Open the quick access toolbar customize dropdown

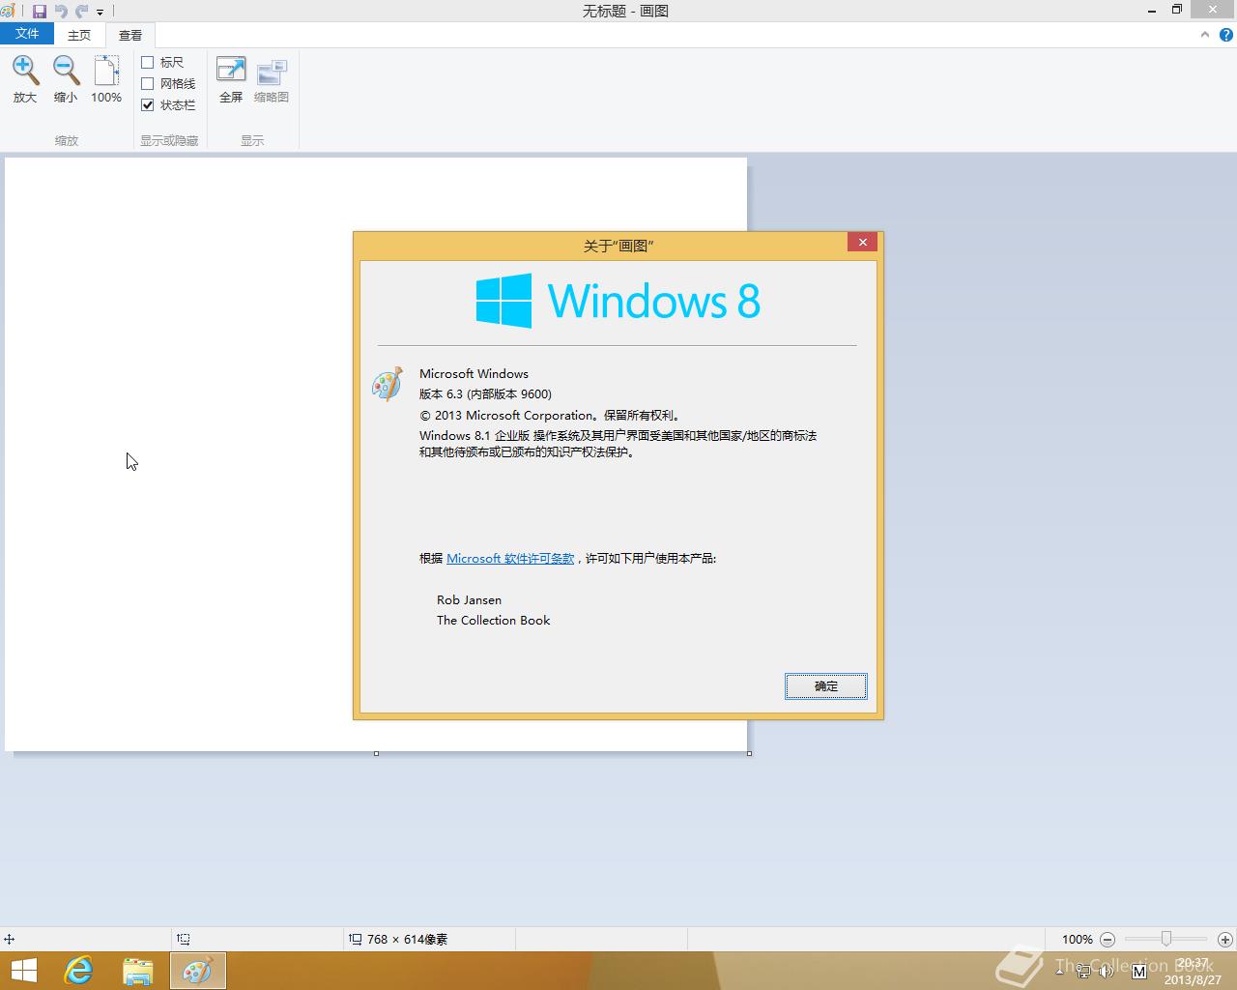pos(100,13)
